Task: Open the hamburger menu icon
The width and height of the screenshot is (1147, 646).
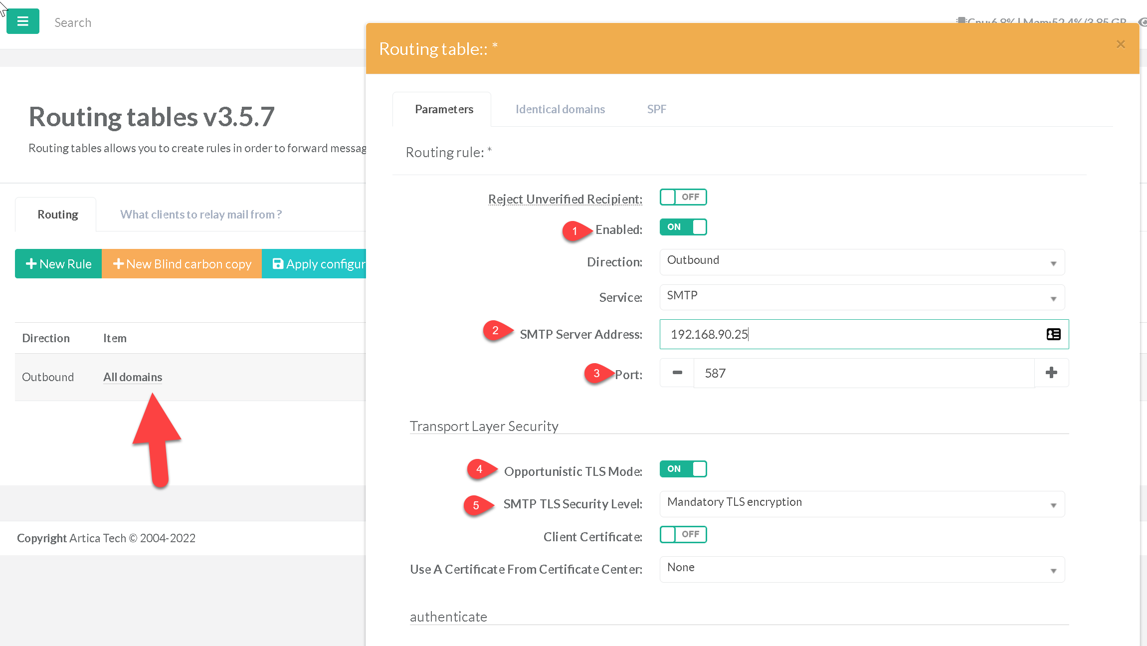Action: [22, 21]
